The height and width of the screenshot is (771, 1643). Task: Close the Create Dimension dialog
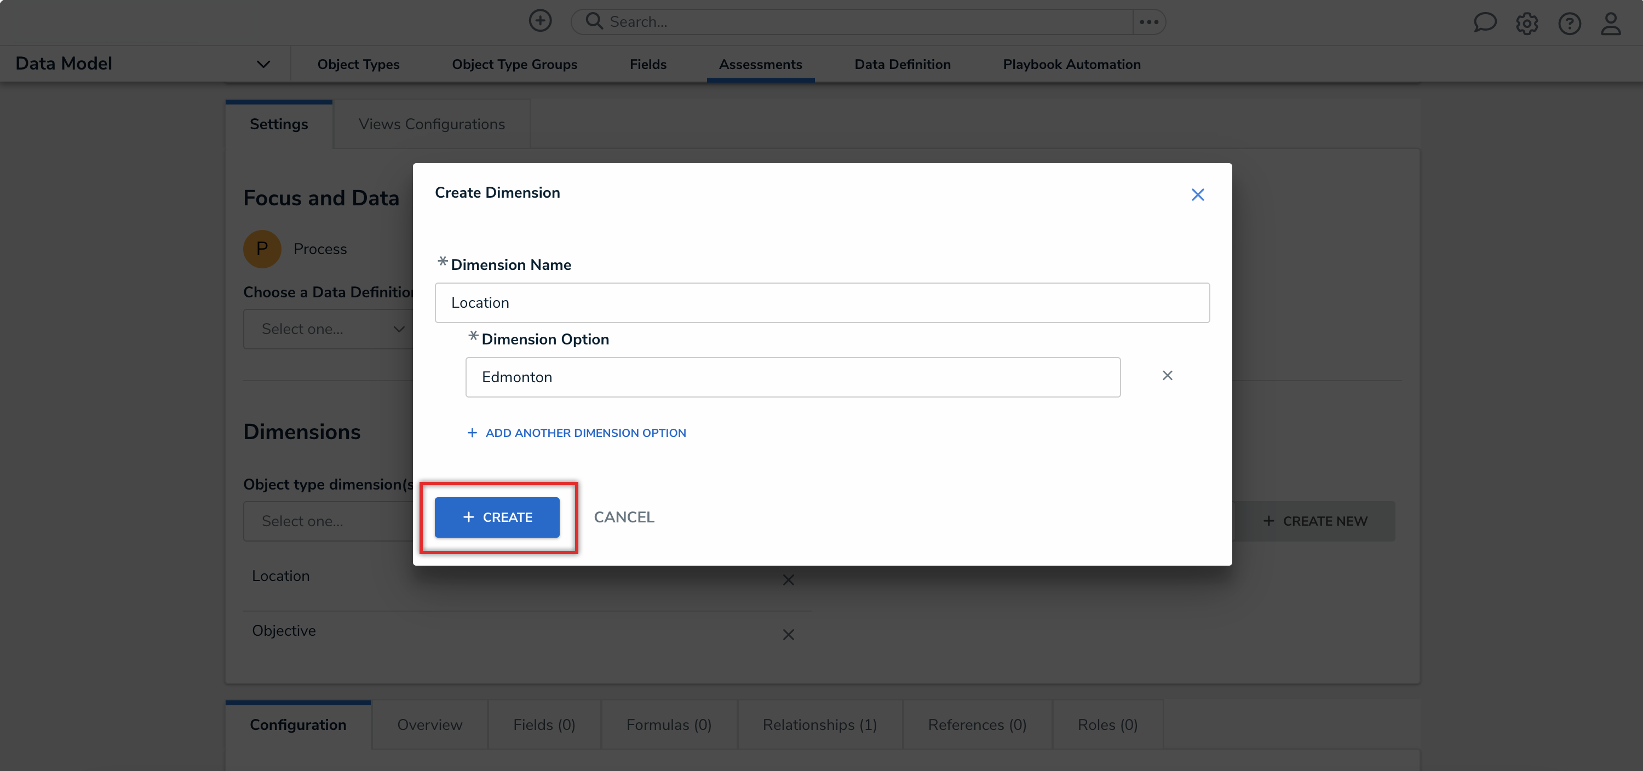coord(1197,194)
